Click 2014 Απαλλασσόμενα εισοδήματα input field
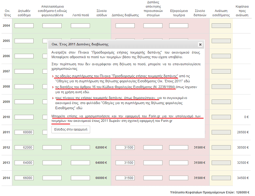 tap(52, 178)
